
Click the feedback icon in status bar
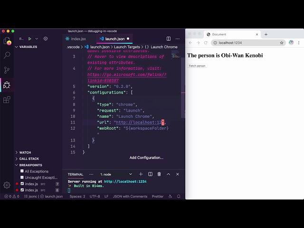(170, 196)
